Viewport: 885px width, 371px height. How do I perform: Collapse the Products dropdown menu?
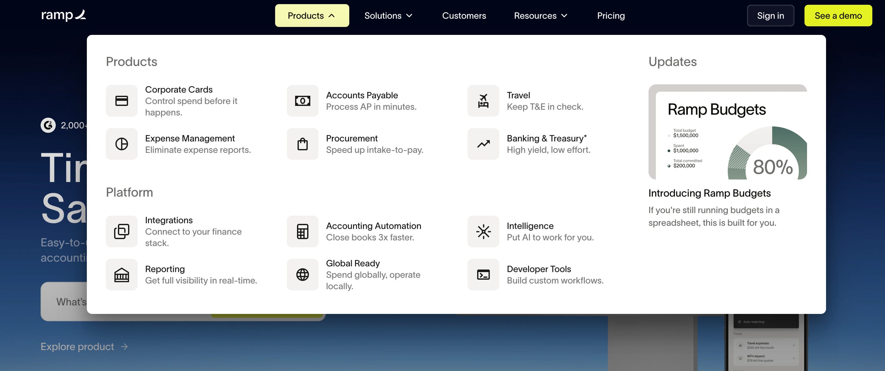pos(312,16)
